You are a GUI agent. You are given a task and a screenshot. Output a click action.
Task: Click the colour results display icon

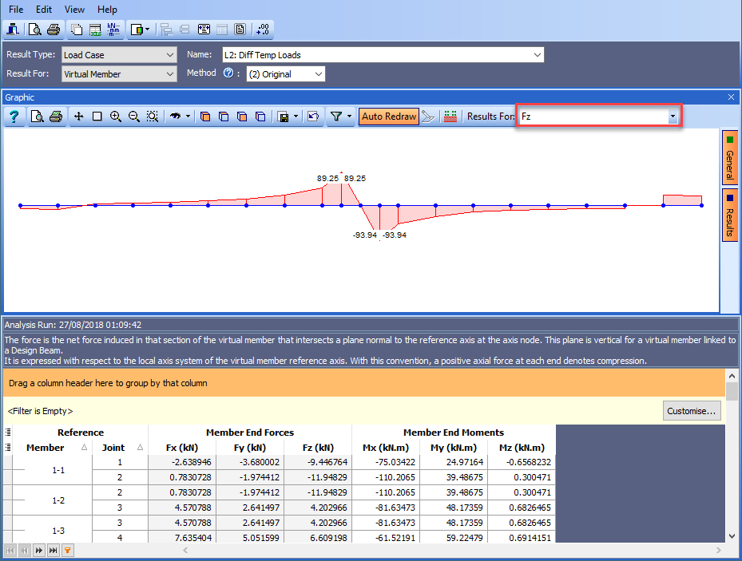tap(137, 30)
